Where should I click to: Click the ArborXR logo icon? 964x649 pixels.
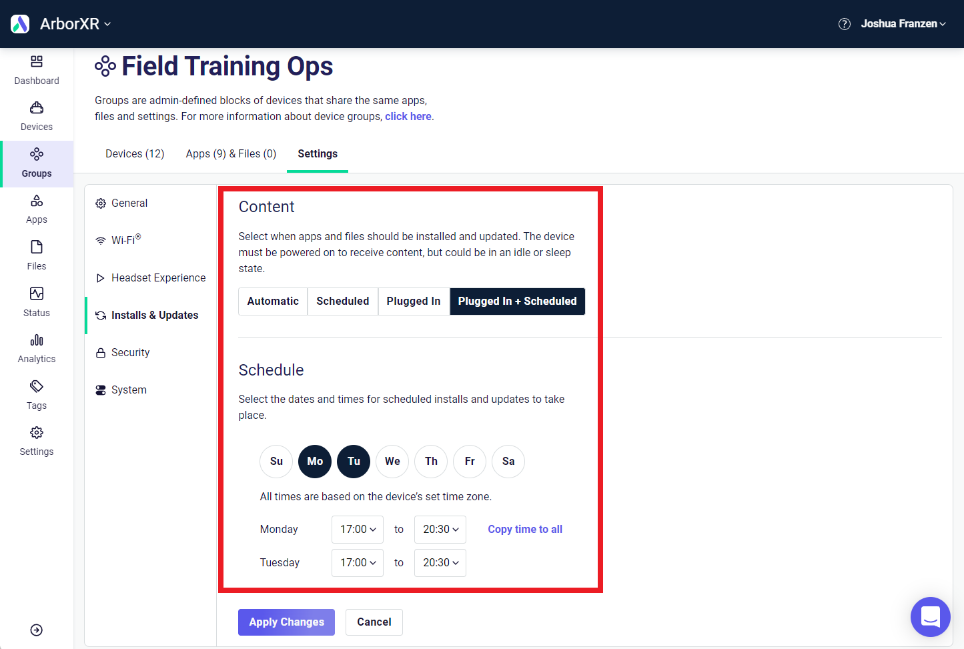click(x=20, y=24)
